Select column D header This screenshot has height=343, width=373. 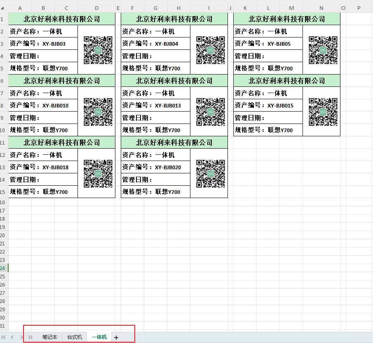(x=96, y=8)
